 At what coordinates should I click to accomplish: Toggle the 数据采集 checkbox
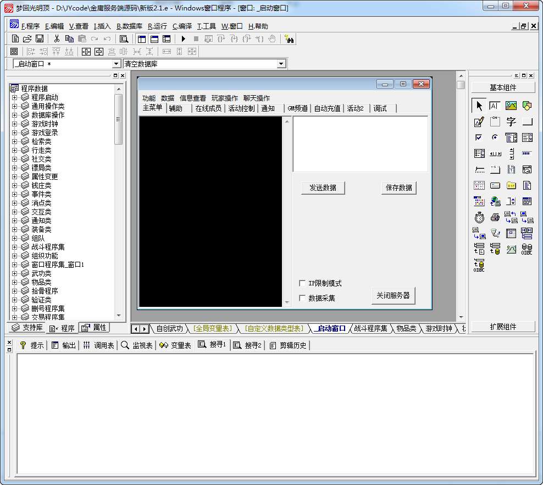(x=302, y=298)
